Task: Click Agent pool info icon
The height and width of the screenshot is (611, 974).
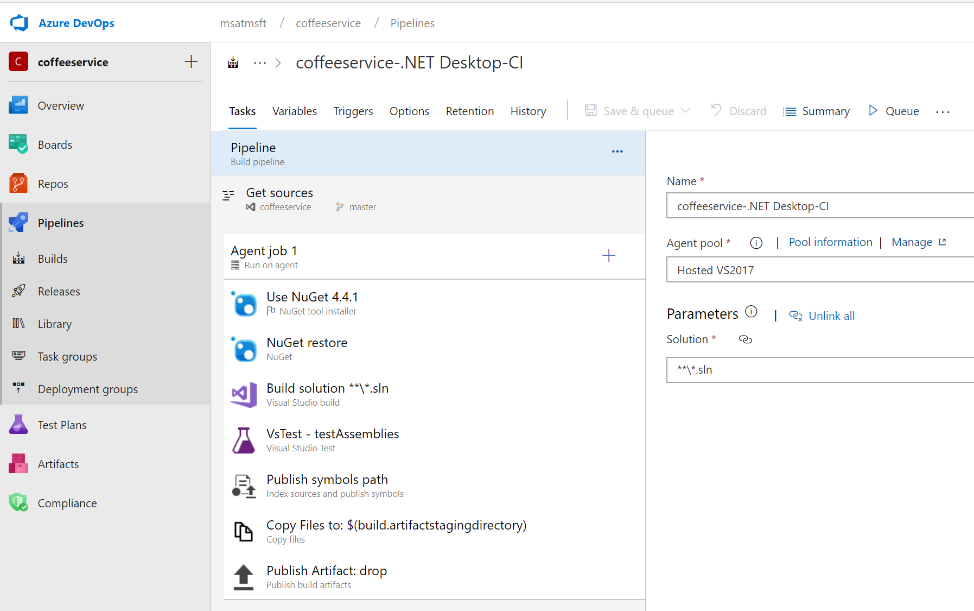Action: [x=756, y=243]
